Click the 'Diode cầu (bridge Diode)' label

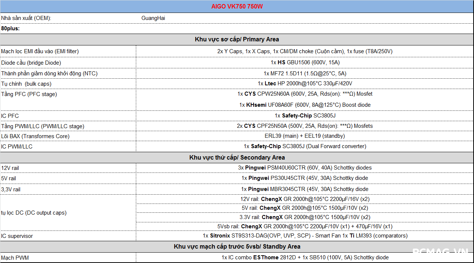pyautogui.click(x=31, y=62)
